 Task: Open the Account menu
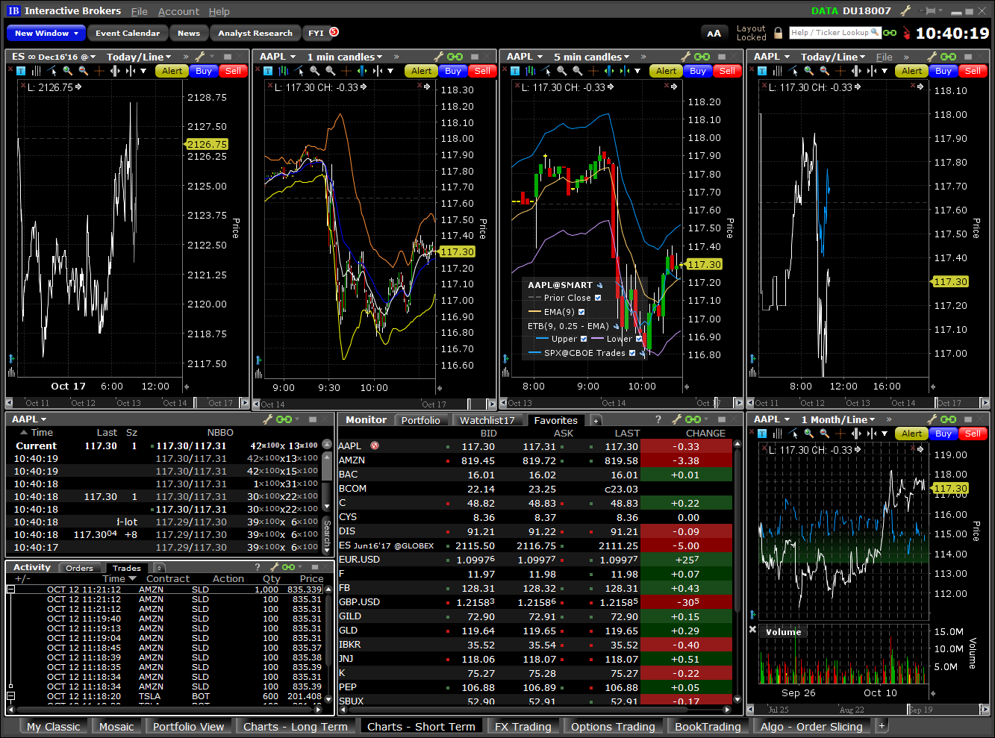tap(178, 11)
